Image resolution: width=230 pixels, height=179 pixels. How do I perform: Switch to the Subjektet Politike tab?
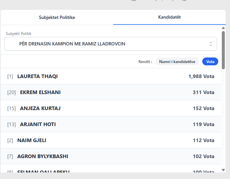(57, 17)
